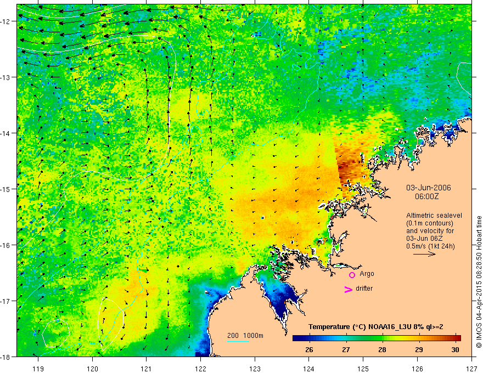The height and width of the screenshot is (373, 483).
Task: Click the colorbar tick label 27
Action: pyautogui.click(x=346, y=349)
